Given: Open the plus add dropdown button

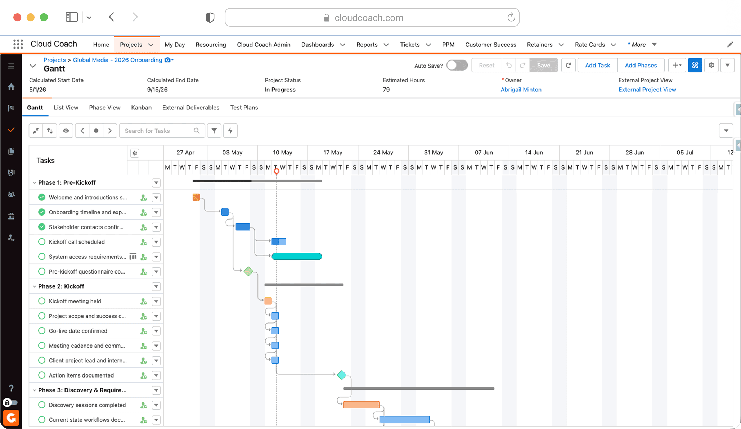Looking at the screenshot, I should [x=677, y=65].
